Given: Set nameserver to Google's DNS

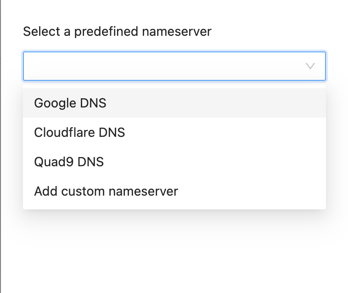Looking at the screenshot, I should click(70, 103).
